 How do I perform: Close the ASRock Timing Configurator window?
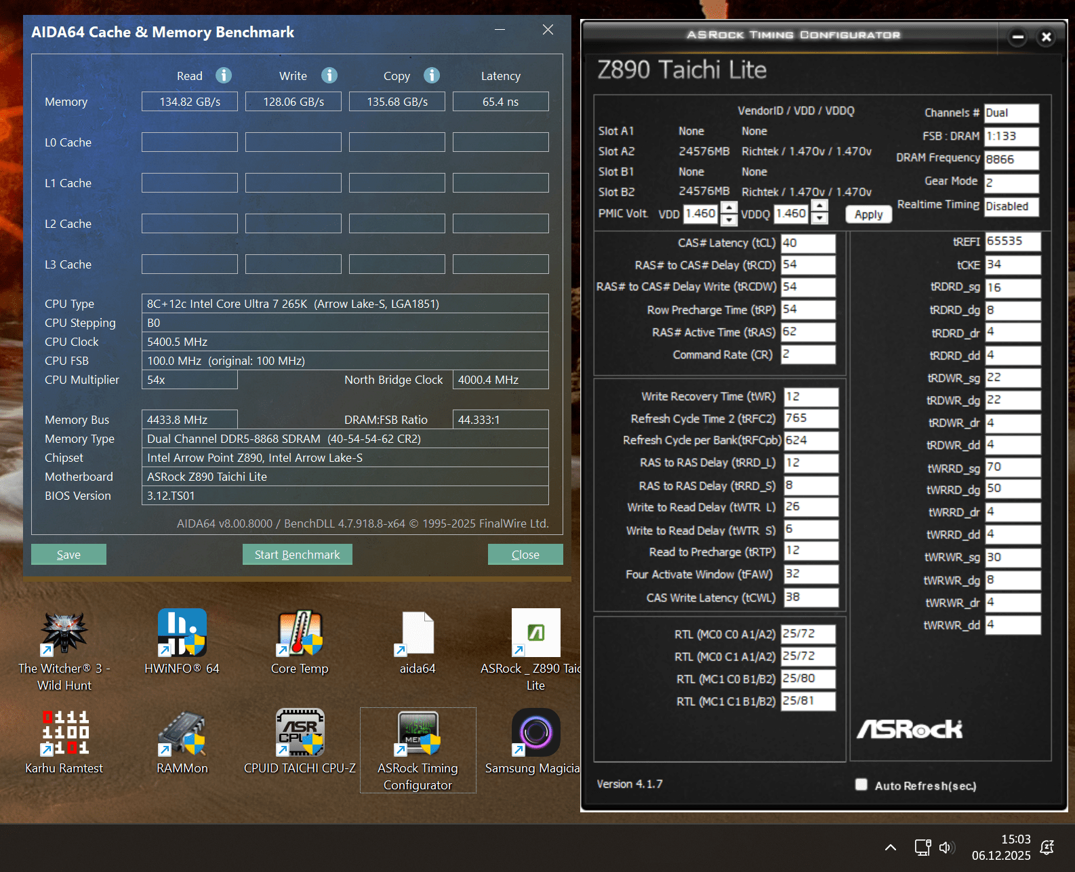1047,37
